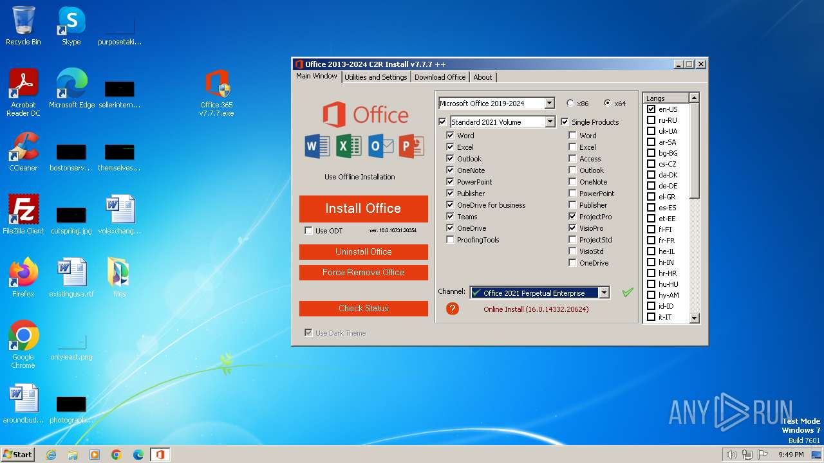Click the volume icon in system tray
The width and height of the screenshot is (824, 463).
pos(731,455)
